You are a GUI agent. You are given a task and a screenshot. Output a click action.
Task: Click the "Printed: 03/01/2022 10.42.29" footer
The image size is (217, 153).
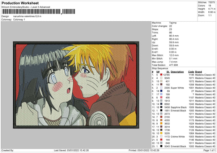click(144, 150)
